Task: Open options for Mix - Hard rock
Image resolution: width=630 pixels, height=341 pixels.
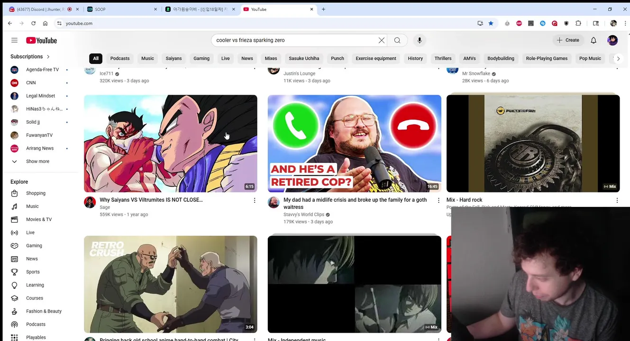Action: pos(617,200)
